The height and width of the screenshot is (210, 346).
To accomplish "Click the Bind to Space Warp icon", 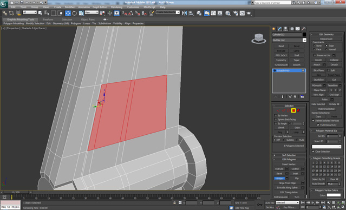I will [x=18, y=13].
